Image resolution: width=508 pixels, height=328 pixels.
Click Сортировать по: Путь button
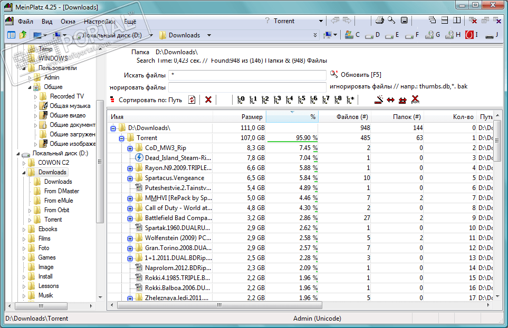coord(150,100)
